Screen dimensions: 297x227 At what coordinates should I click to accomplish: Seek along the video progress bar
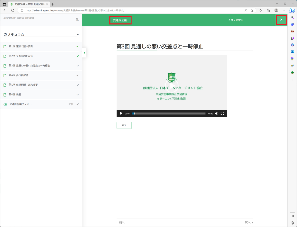169,113
